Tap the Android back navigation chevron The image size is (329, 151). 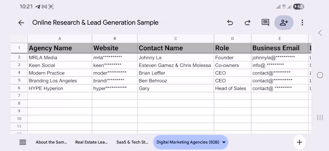pyautogui.click(x=320, y=33)
